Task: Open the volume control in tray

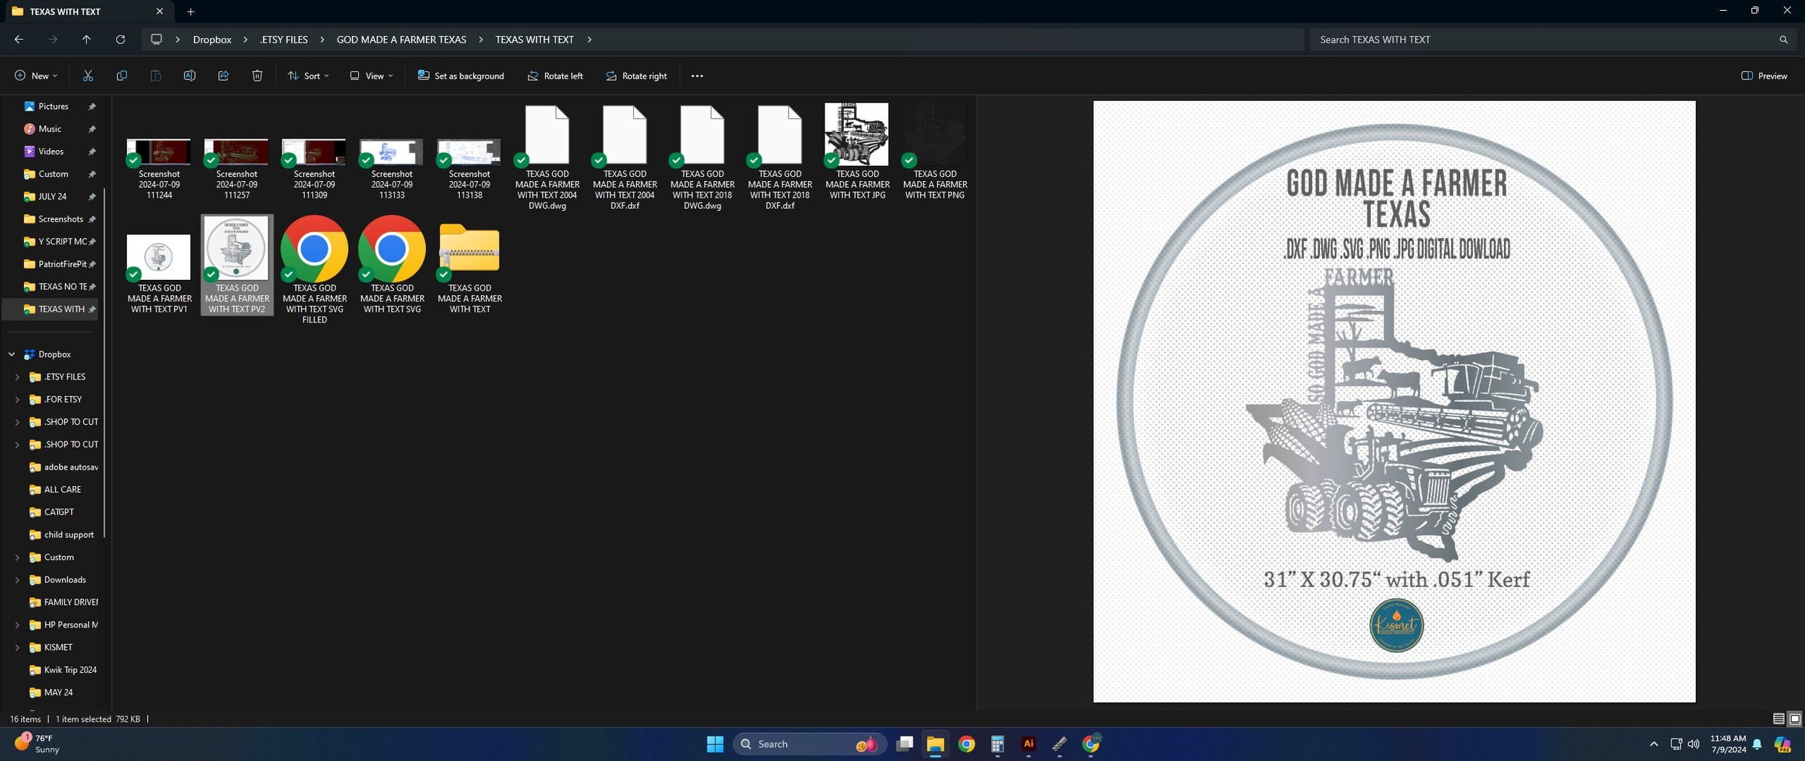Action: [x=1694, y=744]
